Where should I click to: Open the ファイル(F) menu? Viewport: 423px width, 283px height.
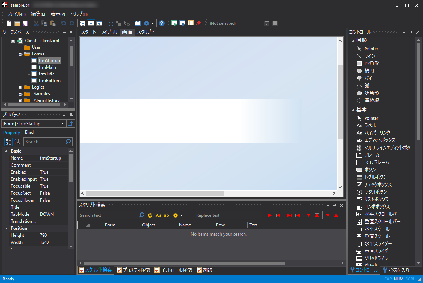[16, 14]
